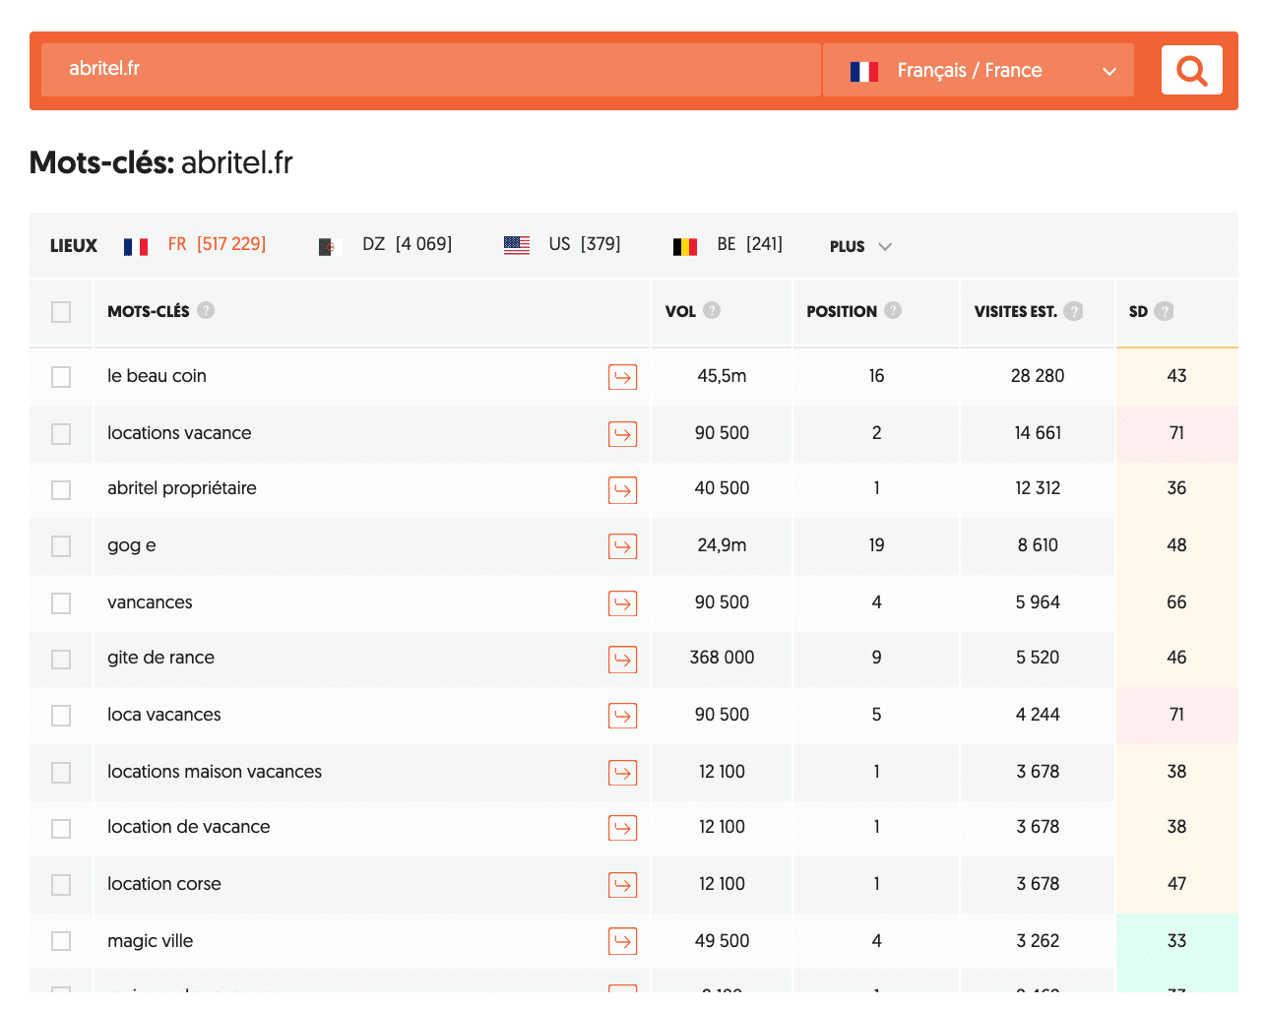1266x1010 pixels.
Task: Show help tooltip for VISITES EST. column
Action: (1074, 311)
